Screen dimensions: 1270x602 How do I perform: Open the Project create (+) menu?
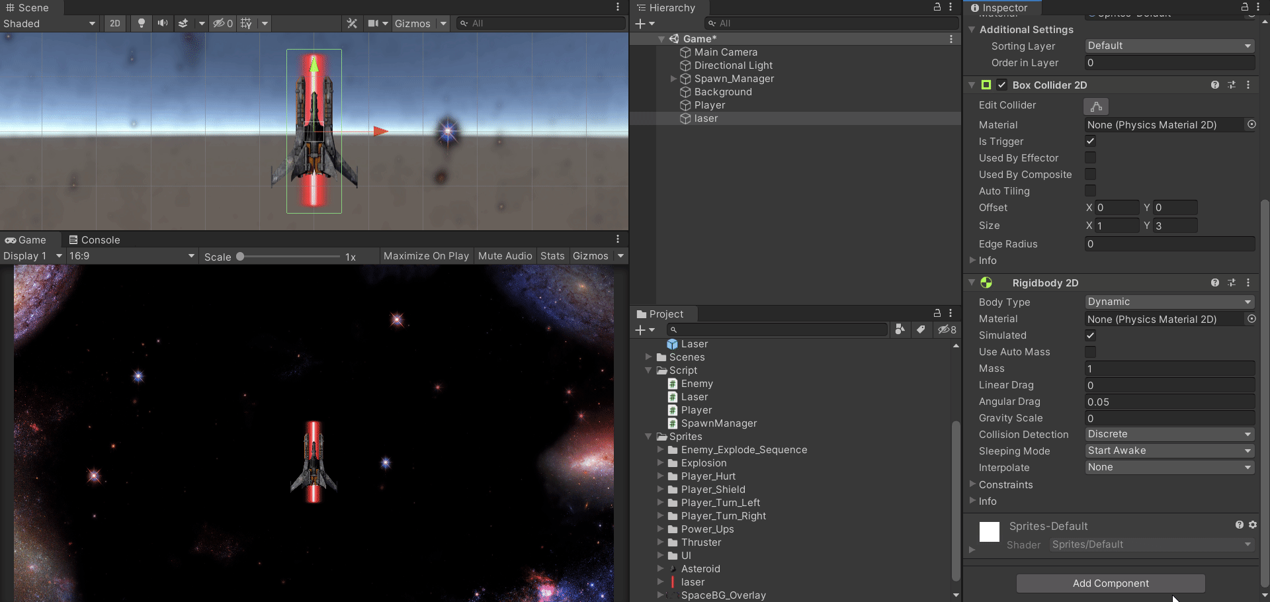point(645,330)
